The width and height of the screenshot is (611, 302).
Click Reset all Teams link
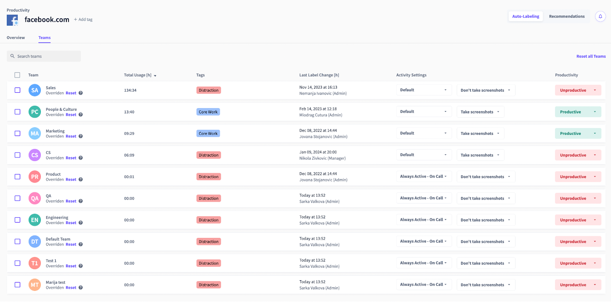point(591,57)
